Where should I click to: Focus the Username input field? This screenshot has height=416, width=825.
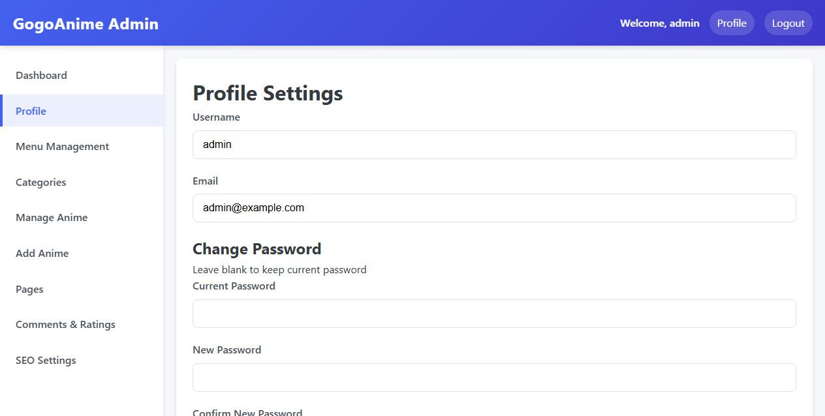[493, 145]
